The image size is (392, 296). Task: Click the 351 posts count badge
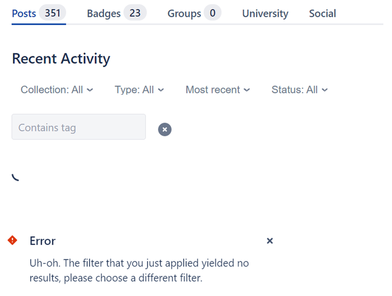coord(52,13)
